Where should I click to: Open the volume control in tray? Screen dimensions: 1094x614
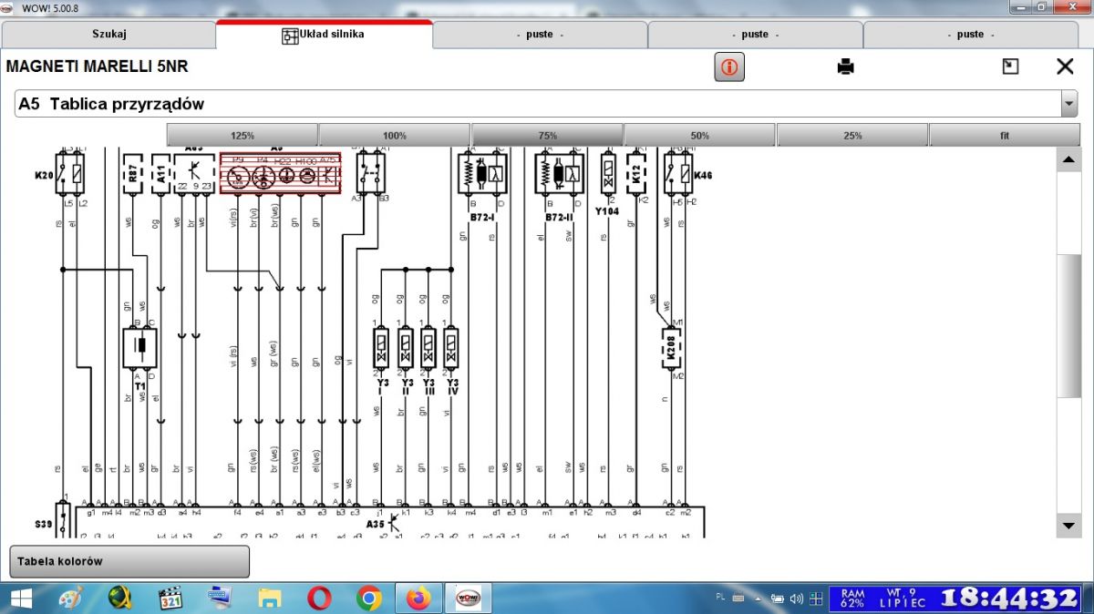coord(797,599)
